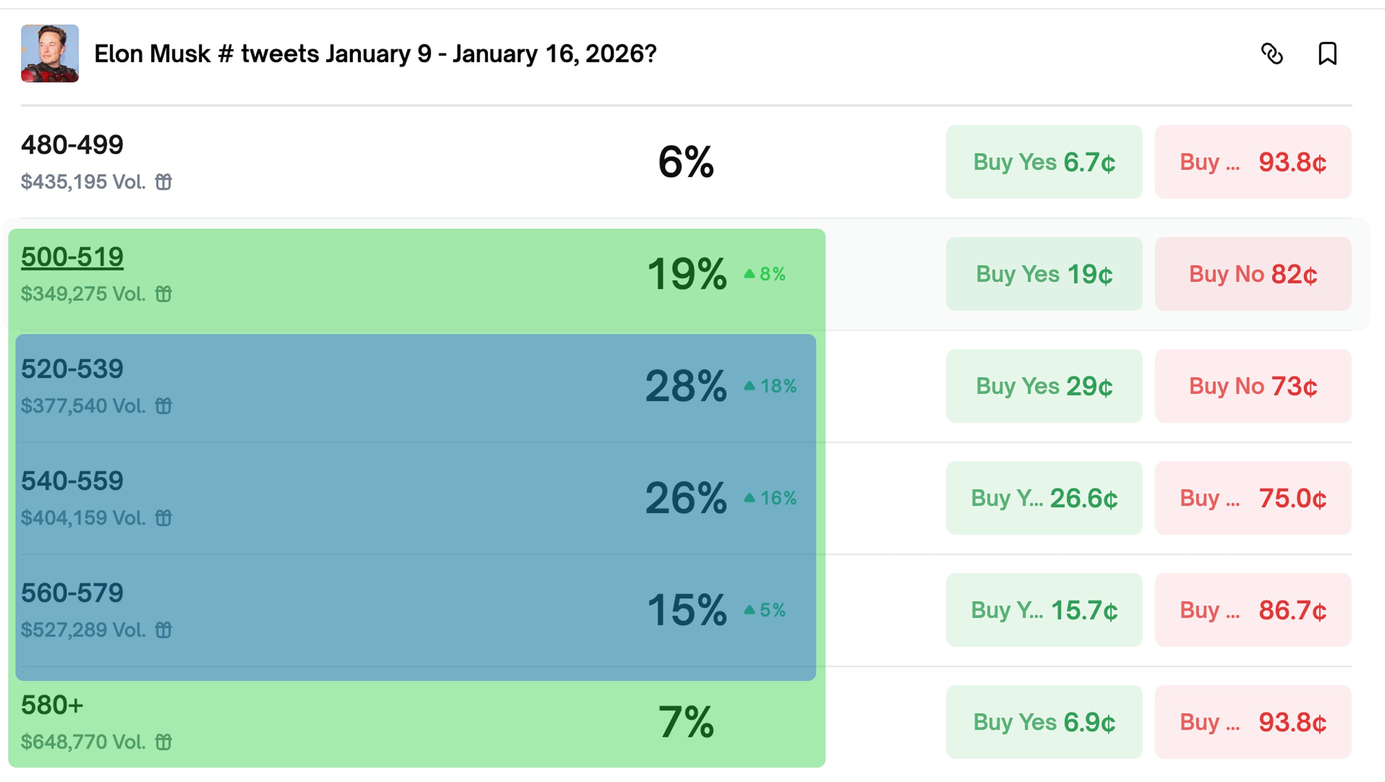Click the market title about Elon Musk tweets
This screenshot has height=782, width=1385.
click(375, 54)
